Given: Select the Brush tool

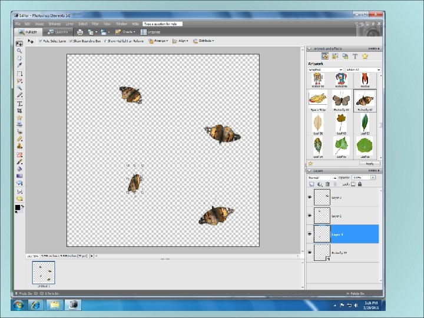Looking at the screenshot, I should click(19, 162).
